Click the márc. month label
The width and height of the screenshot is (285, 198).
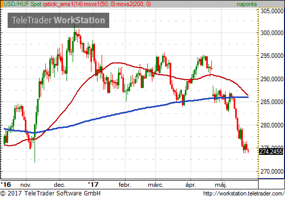coord(155,185)
